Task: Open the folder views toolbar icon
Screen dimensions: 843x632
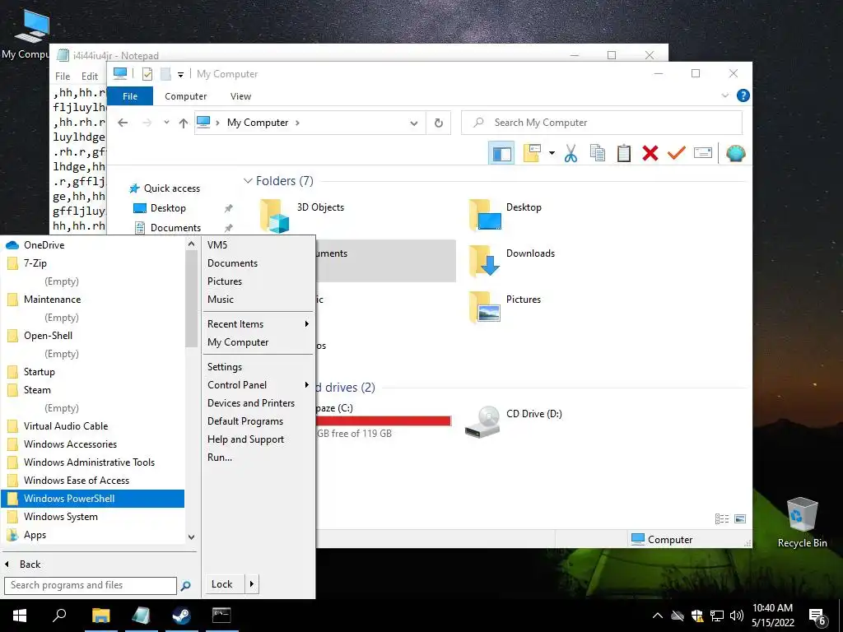Action: tap(532, 153)
